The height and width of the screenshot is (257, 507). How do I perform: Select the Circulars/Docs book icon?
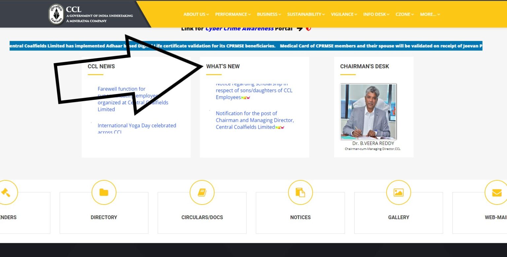[x=202, y=192]
